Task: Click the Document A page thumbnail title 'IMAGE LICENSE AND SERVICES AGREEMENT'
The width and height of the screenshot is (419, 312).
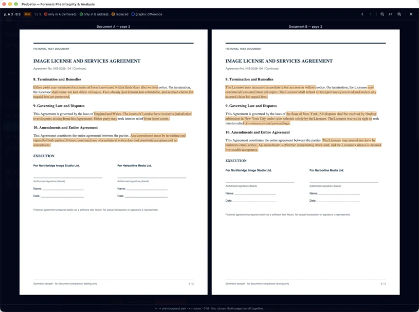Action: [x=87, y=61]
